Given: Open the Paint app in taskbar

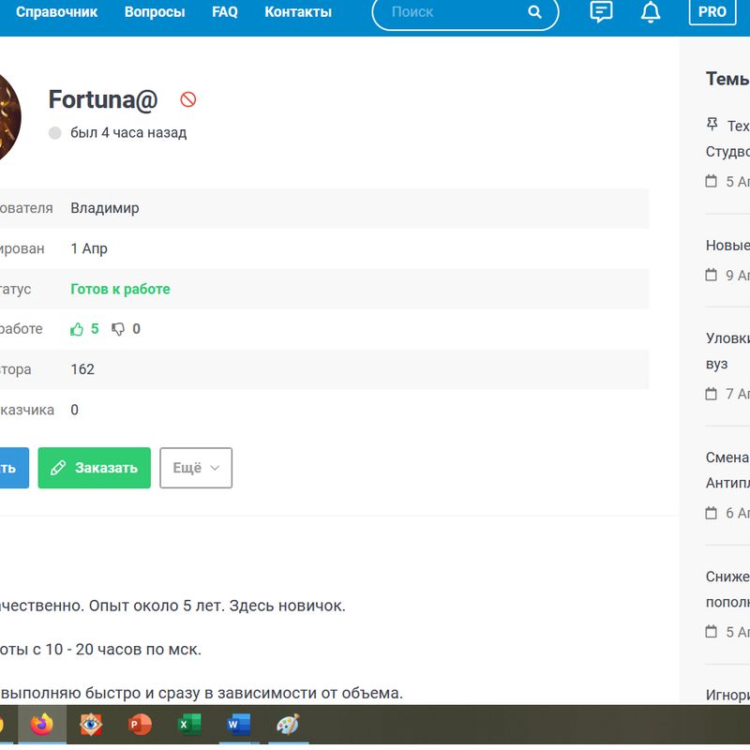Looking at the screenshot, I should (x=288, y=725).
